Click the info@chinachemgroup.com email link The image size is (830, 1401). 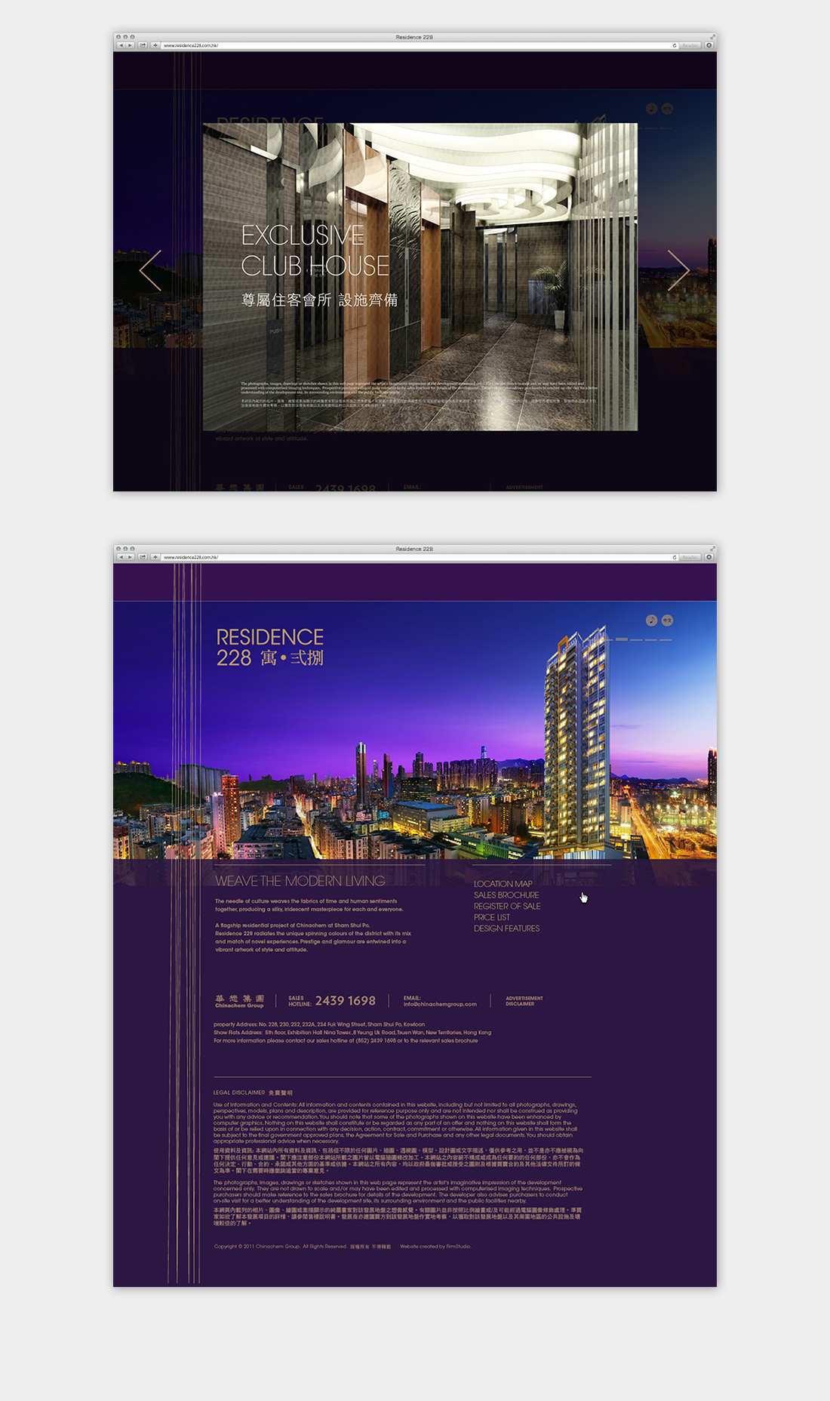pos(440,1005)
